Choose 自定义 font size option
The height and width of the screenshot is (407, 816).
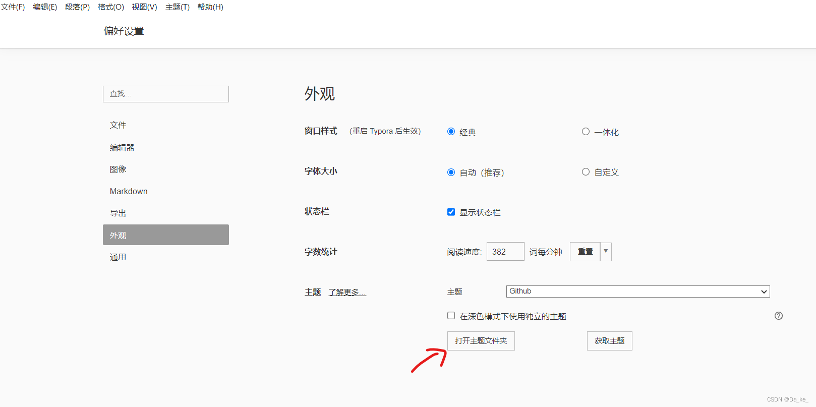[x=586, y=172]
